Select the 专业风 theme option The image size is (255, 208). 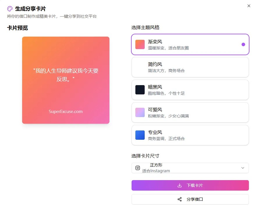coord(190,135)
